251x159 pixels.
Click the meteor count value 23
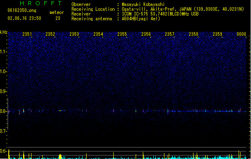pos(58,18)
